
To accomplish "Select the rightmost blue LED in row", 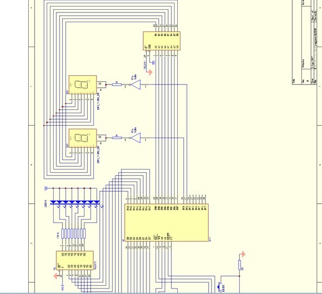I will tap(96, 202).
